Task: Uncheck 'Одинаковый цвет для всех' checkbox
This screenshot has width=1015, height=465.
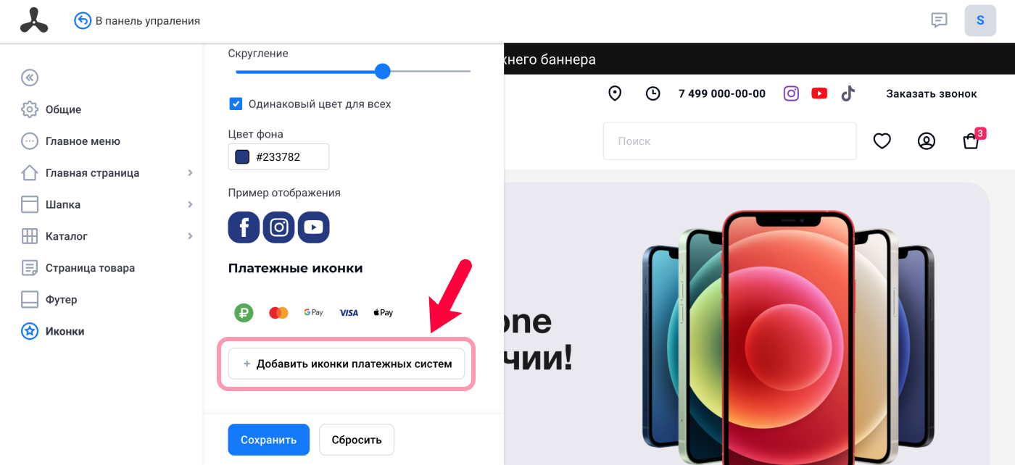Action: [x=236, y=104]
